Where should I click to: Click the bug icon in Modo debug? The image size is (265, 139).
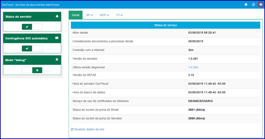[57, 59]
